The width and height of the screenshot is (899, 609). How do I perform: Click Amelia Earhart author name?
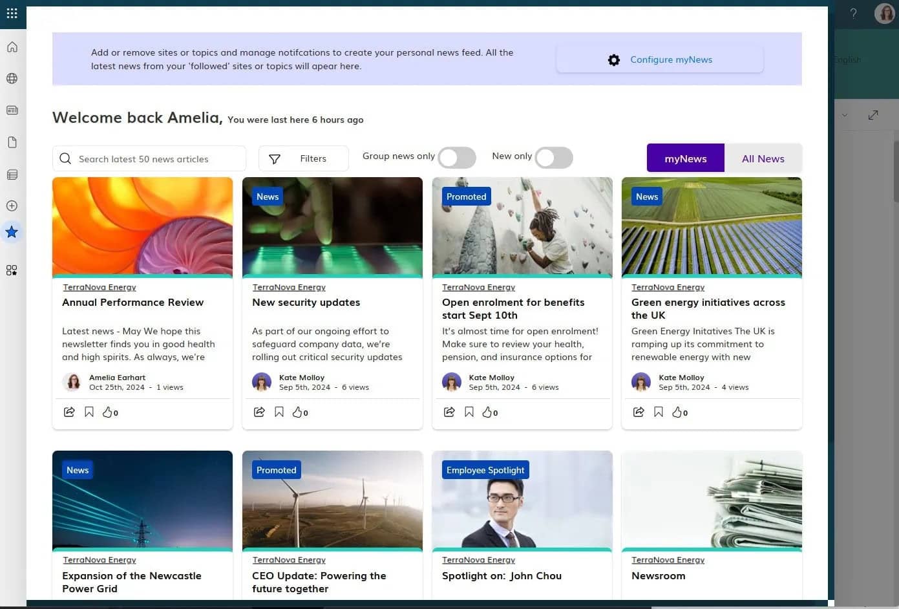(117, 378)
